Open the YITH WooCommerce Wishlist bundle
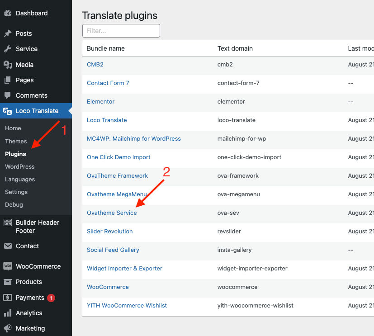This screenshot has width=374, height=336. tap(127, 306)
